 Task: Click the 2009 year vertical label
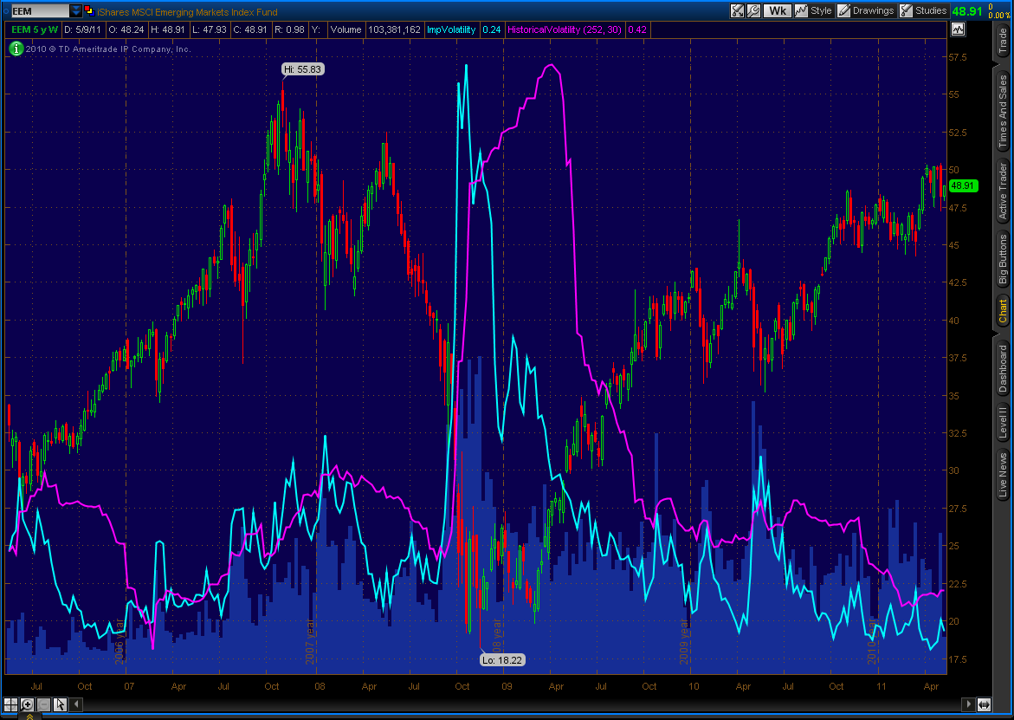click(x=685, y=640)
